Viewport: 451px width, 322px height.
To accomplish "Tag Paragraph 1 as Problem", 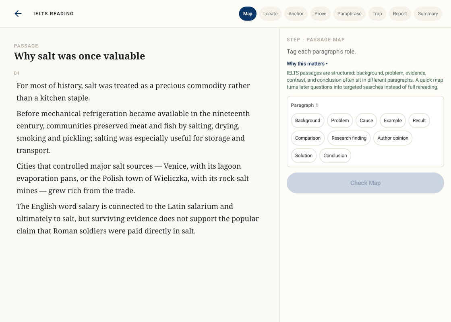I will 340,120.
